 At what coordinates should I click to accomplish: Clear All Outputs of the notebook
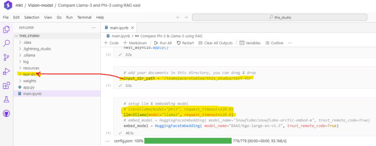[x=215, y=43]
